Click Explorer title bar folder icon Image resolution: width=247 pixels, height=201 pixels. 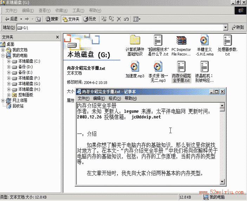[2, 2]
